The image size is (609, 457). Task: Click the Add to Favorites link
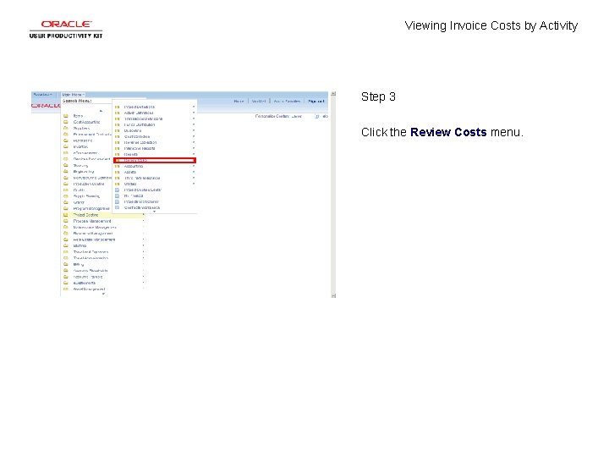(287, 101)
